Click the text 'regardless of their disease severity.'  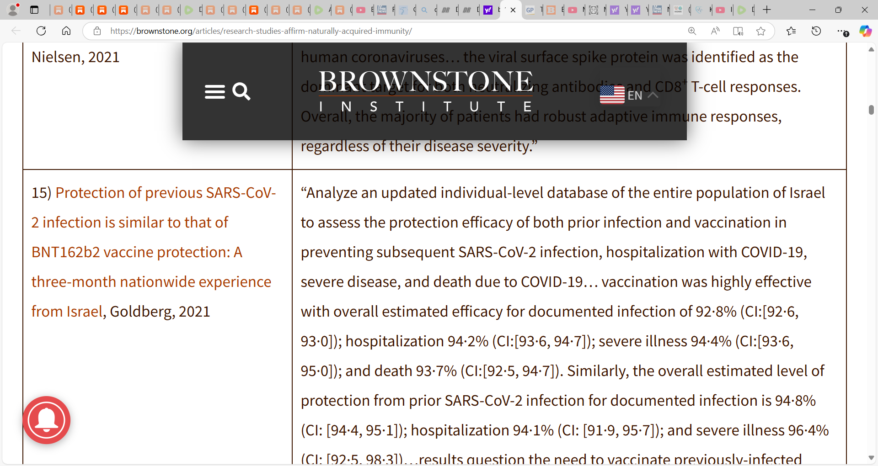[419, 146]
